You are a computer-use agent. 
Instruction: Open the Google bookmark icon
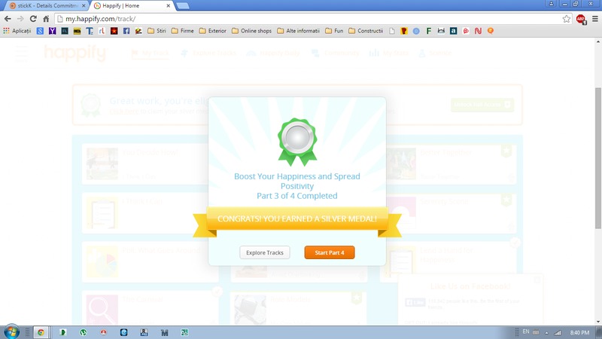click(x=40, y=31)
